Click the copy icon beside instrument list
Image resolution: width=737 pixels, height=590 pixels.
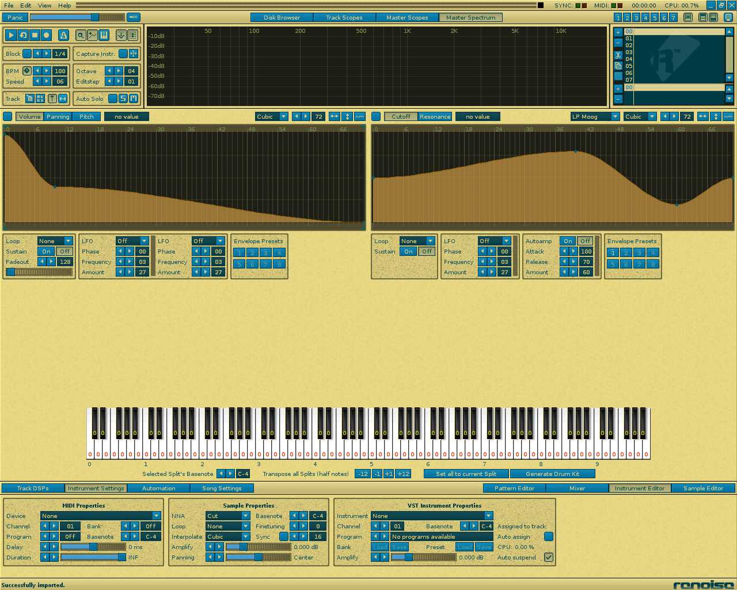point(618,66)
